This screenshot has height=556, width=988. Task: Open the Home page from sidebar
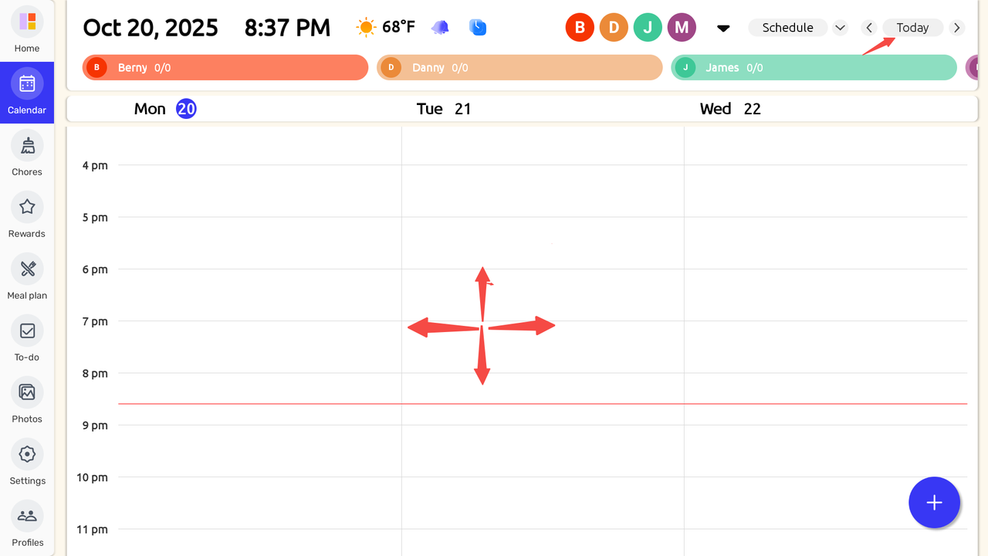tap(27, 30)
